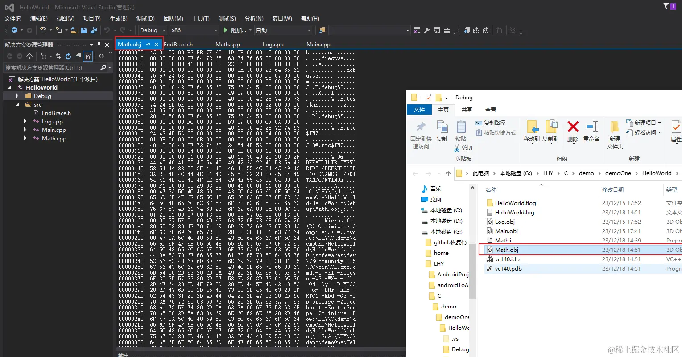Open the 生成(B) menu
682x357 pixels.
point(119,18)
